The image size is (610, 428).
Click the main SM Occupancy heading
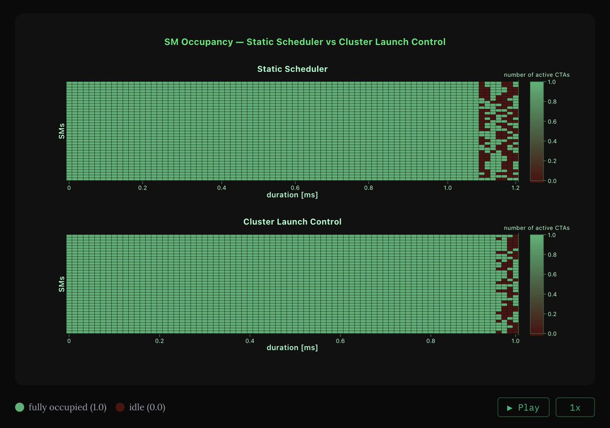(305, 42)
